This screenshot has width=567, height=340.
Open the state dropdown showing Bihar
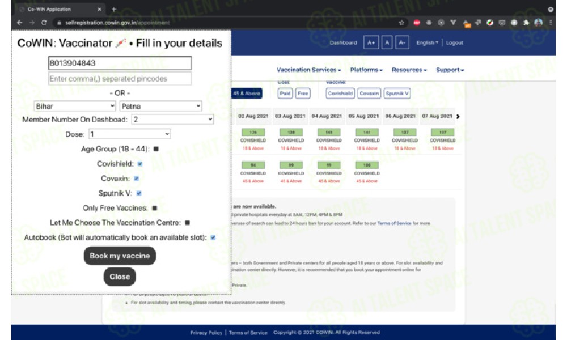coord(75,106)
